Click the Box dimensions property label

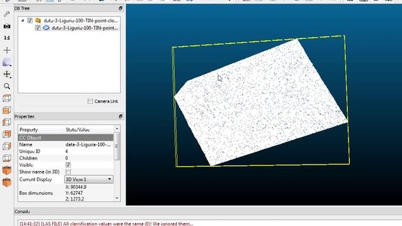36,193
